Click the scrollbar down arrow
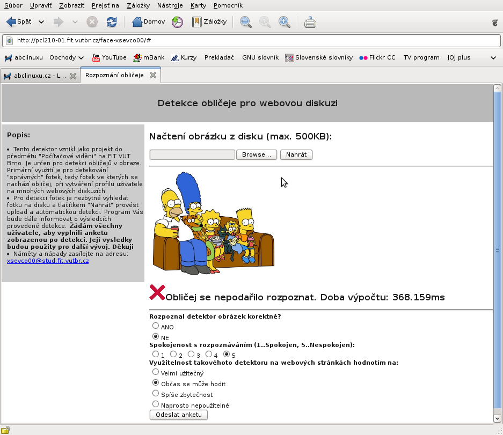The width and height of the screenshot is (503, 435). pyautogui.click(x=497, y=418)
